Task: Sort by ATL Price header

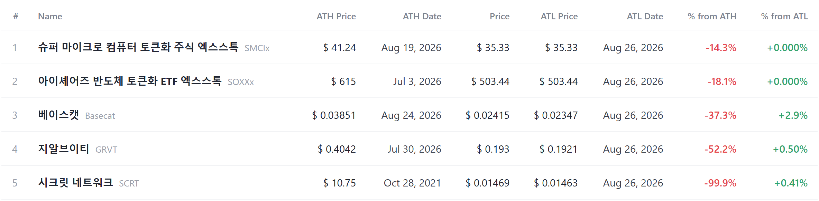Action: tap(559, 16)
